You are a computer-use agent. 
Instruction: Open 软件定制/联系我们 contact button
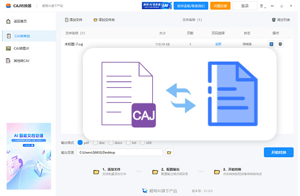191,6
